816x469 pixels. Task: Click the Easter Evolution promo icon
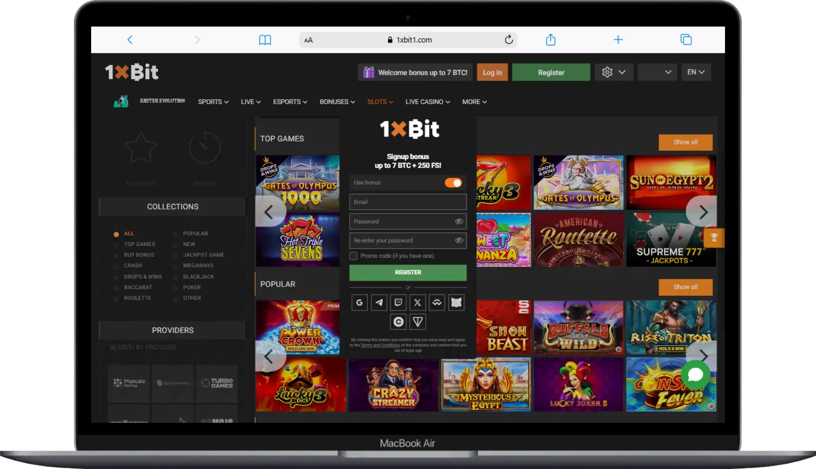click(x=121, y=102)
